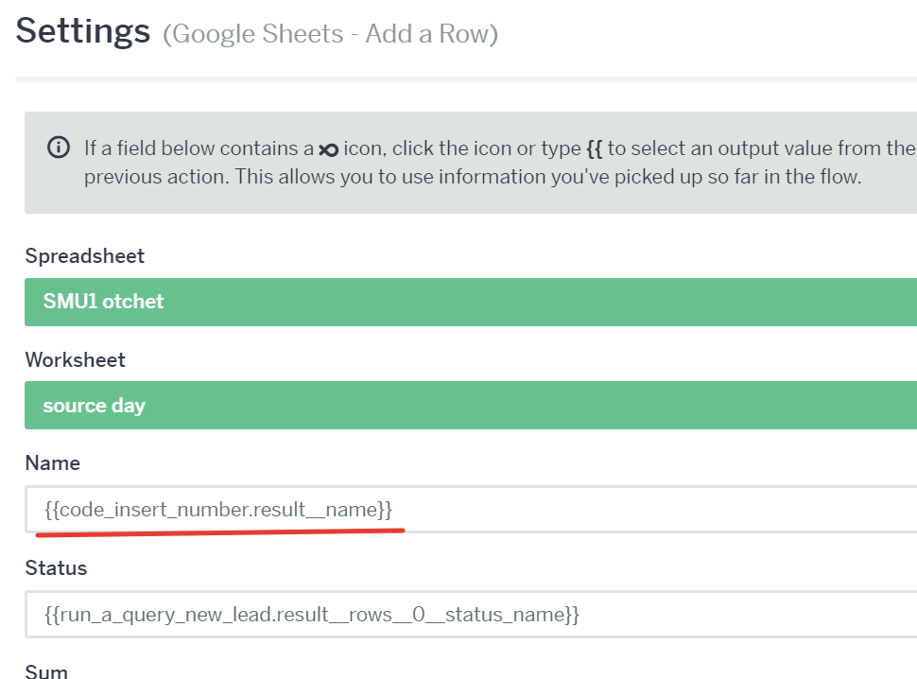Click the Settings heading

82,31
